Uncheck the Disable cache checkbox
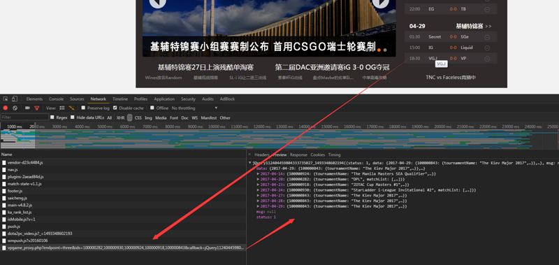 point(115,108)
